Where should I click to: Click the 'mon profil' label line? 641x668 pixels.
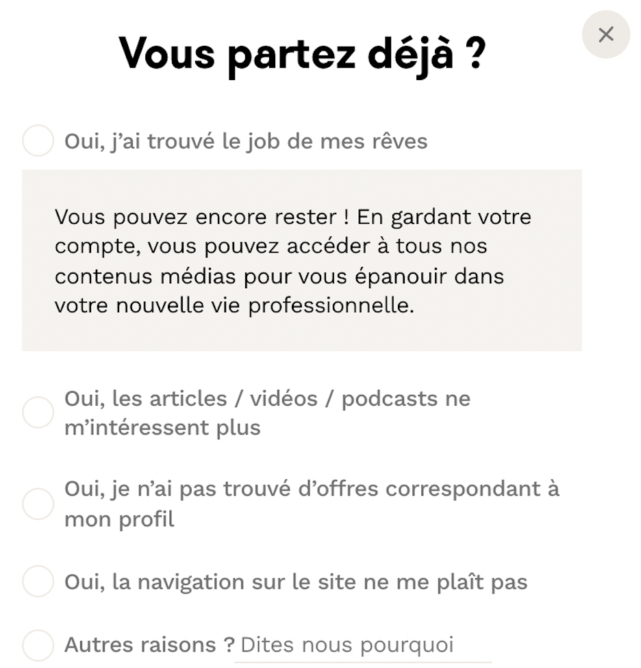pyautogui.click(x=119, y=519)
